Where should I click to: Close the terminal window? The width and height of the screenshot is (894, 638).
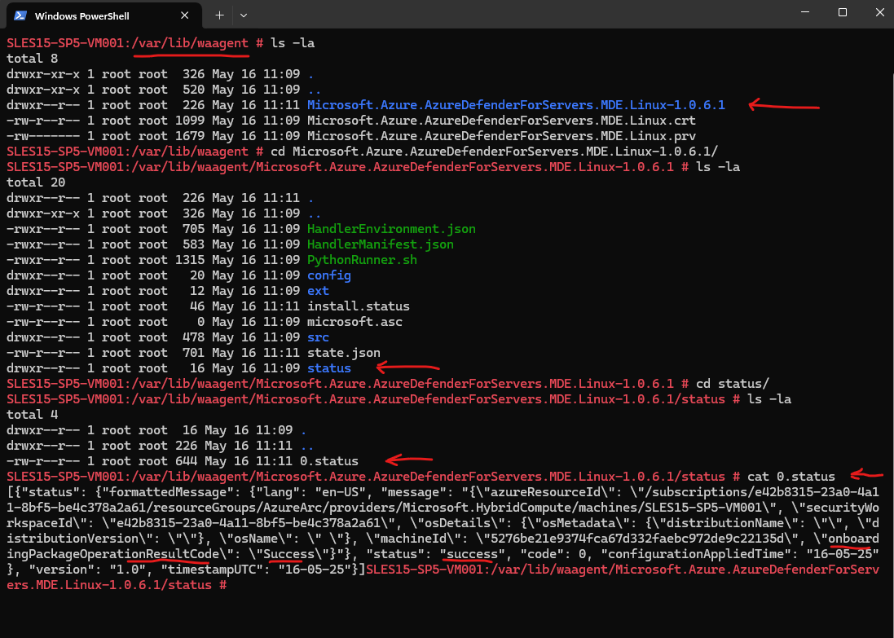(x=879, y=12)
